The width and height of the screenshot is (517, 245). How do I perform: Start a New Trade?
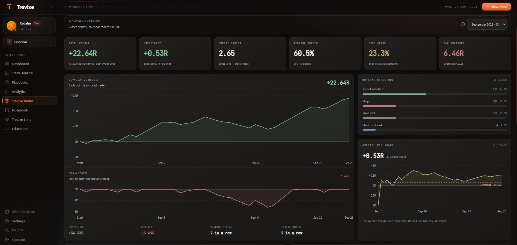click(x=496, y=7)
